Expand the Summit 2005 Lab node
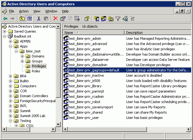The width and height of the screenshot is (193, 140). pyautogui.click(x=10, y=116)
